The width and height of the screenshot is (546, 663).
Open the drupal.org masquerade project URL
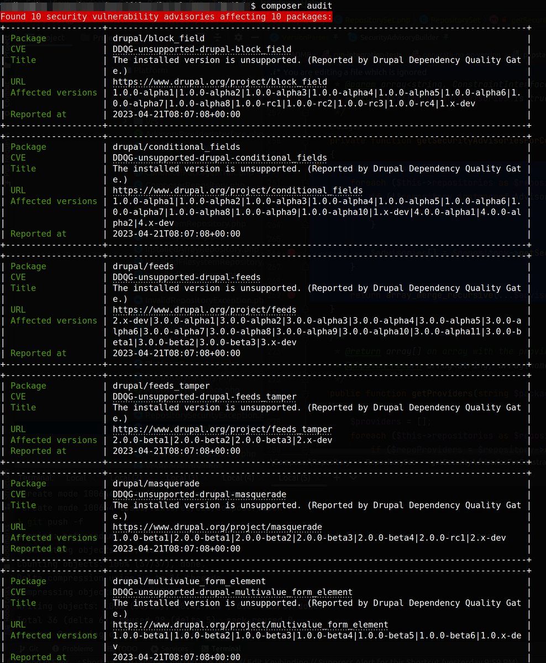(217, 527)
